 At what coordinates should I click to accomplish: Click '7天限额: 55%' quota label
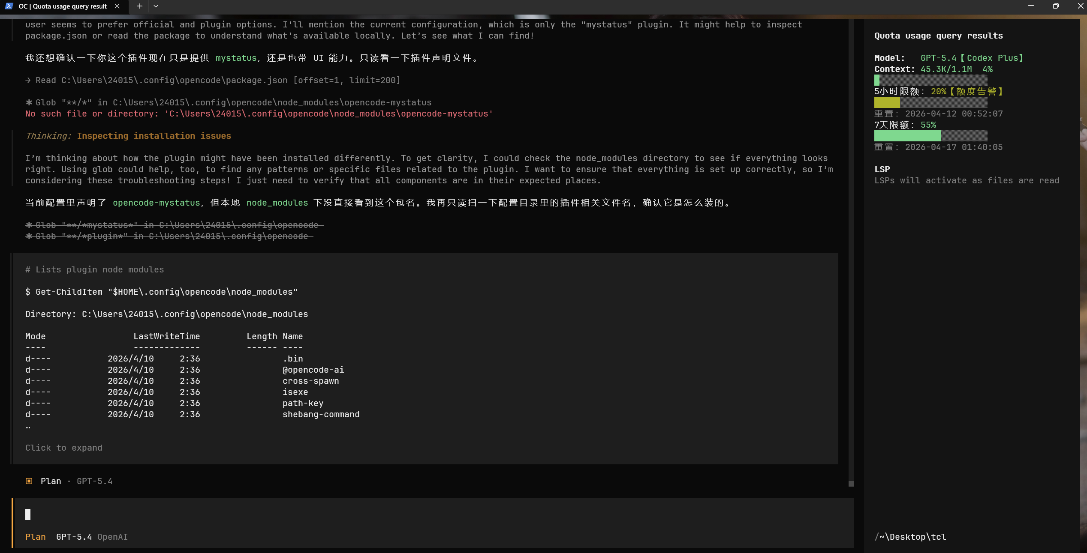click(x=905, y=125)
